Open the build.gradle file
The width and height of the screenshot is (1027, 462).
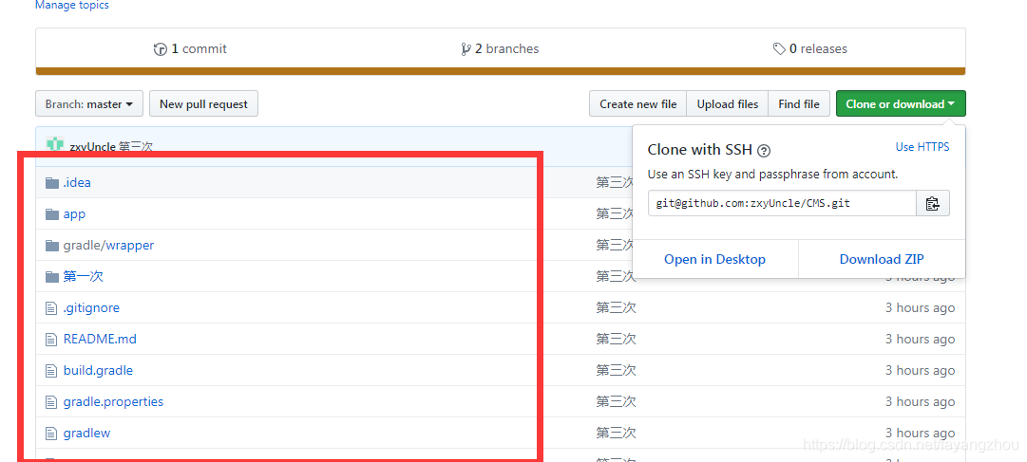(x=98, y=371)
